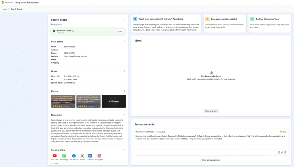Viewport: 294px width, 167px height.
Task: Copy the pending announcement using the copy icon
Action: tap(279, 152)
